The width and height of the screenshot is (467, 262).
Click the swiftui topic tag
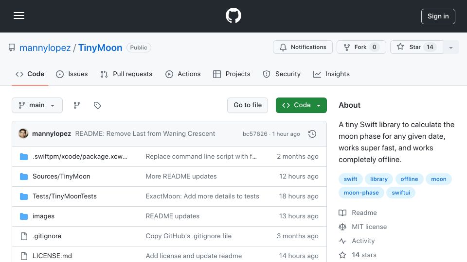[x=401, y=193]
